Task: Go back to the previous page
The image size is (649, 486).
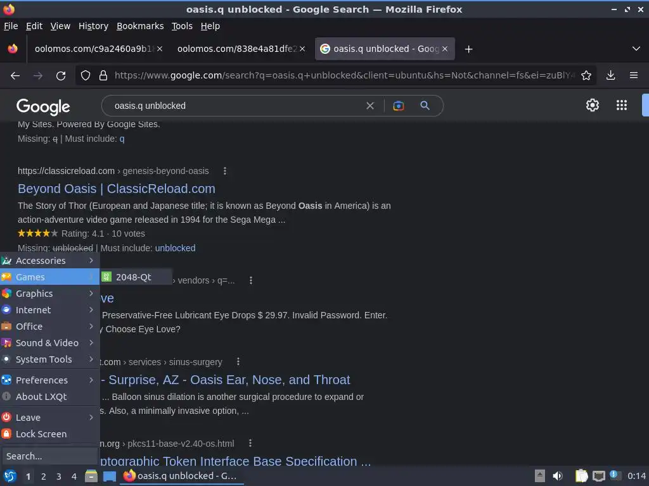Action: pos(15,76)
